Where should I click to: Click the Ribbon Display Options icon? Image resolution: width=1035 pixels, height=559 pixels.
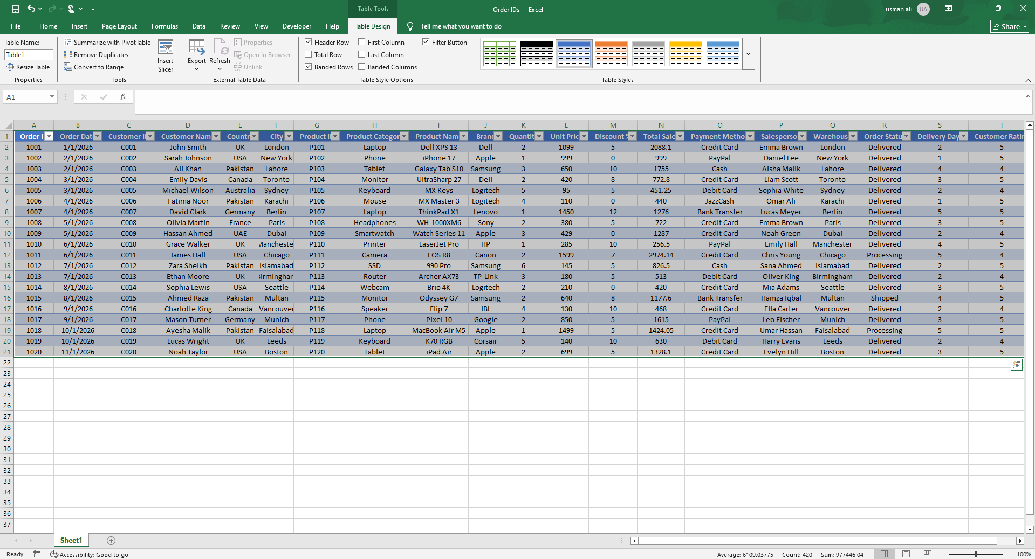click(x=948, y=9)
